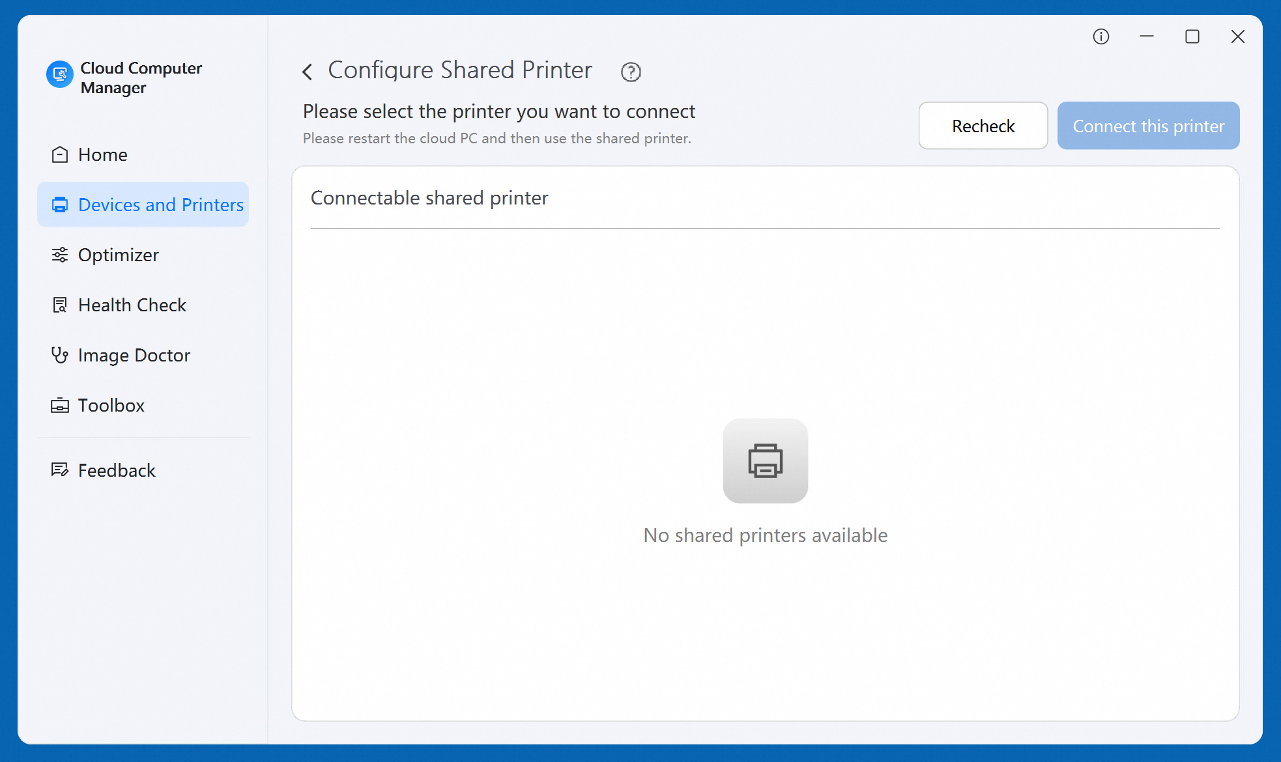Screen dimensions: 1281x762
Task: Click the back arrow to leave printer setup
Action: [307, 71]
